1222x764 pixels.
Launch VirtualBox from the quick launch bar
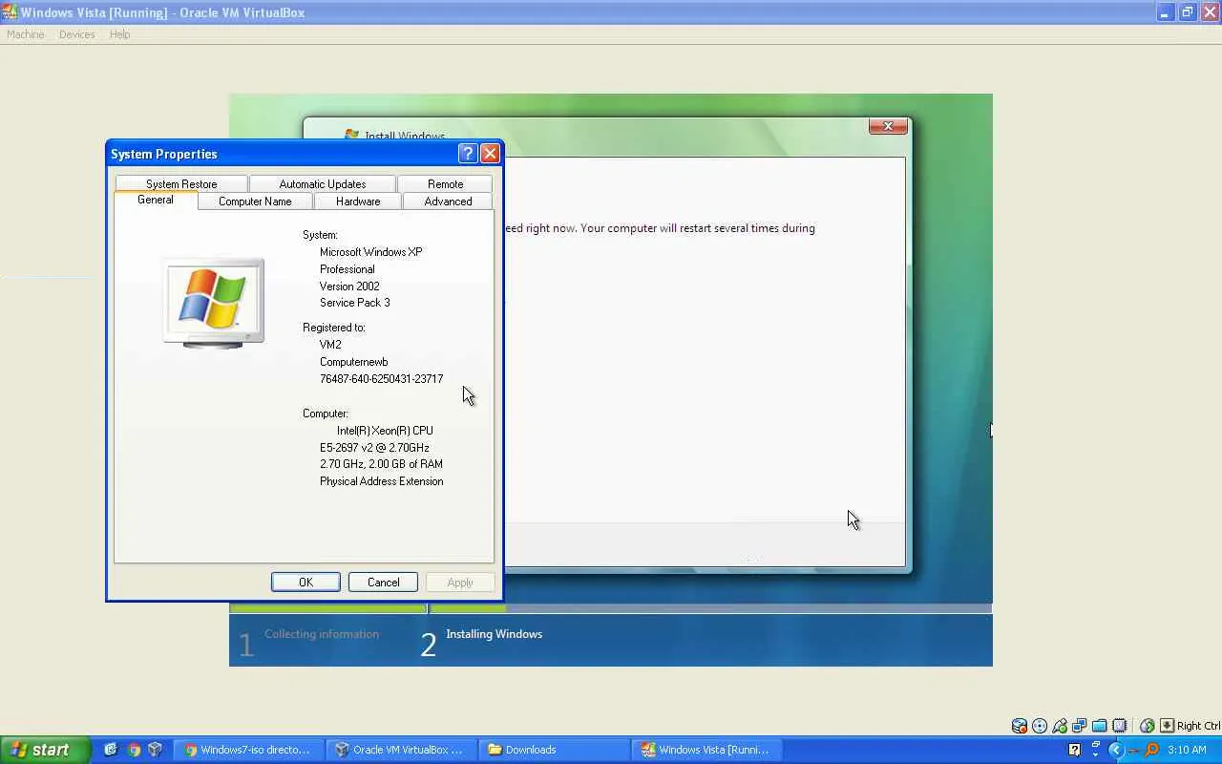[156, 750]
